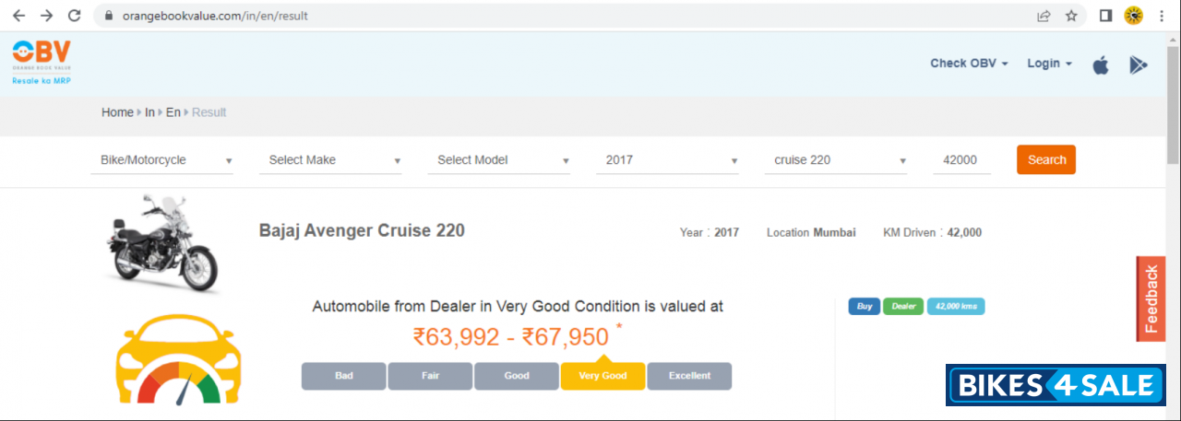This screenshot has width=1181, height=421.
Task: Click the browser reload page icon
Action: (x=75, y=16)
